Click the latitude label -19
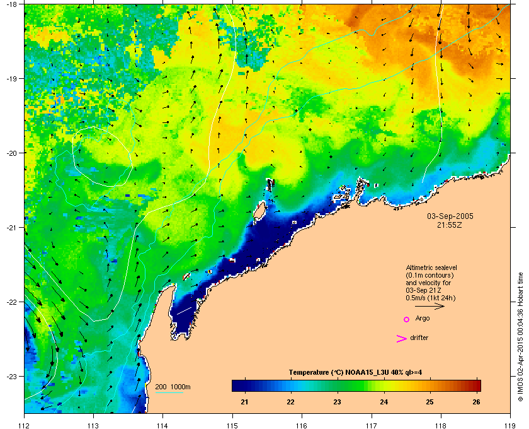 coord(11,78)
